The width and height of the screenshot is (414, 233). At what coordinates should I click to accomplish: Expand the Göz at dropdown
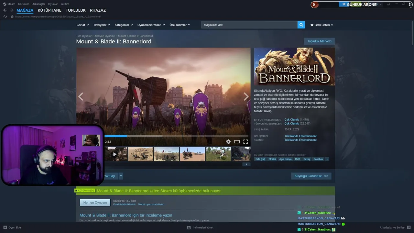coord(82,25)
